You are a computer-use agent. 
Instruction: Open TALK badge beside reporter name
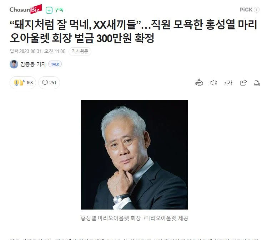[x=55, y=64]
